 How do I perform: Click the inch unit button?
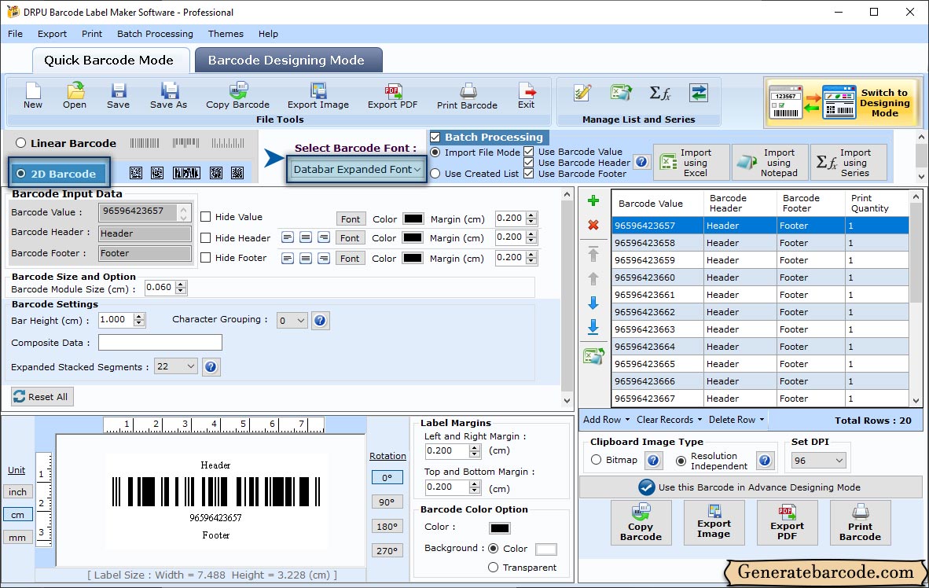(x=18, y=492)
